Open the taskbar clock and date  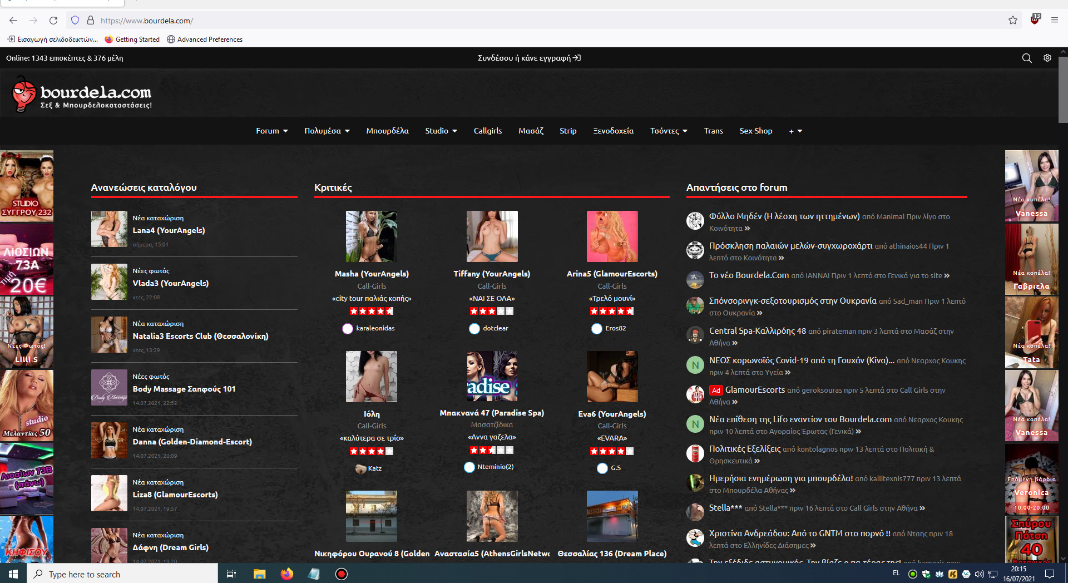tap(1018, 574)
